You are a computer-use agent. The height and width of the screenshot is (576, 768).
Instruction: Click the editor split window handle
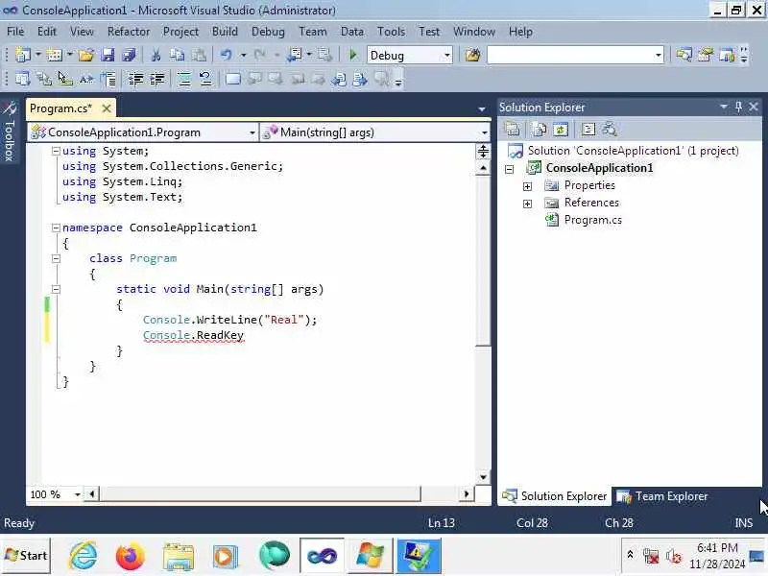click(x=483, y=152)
